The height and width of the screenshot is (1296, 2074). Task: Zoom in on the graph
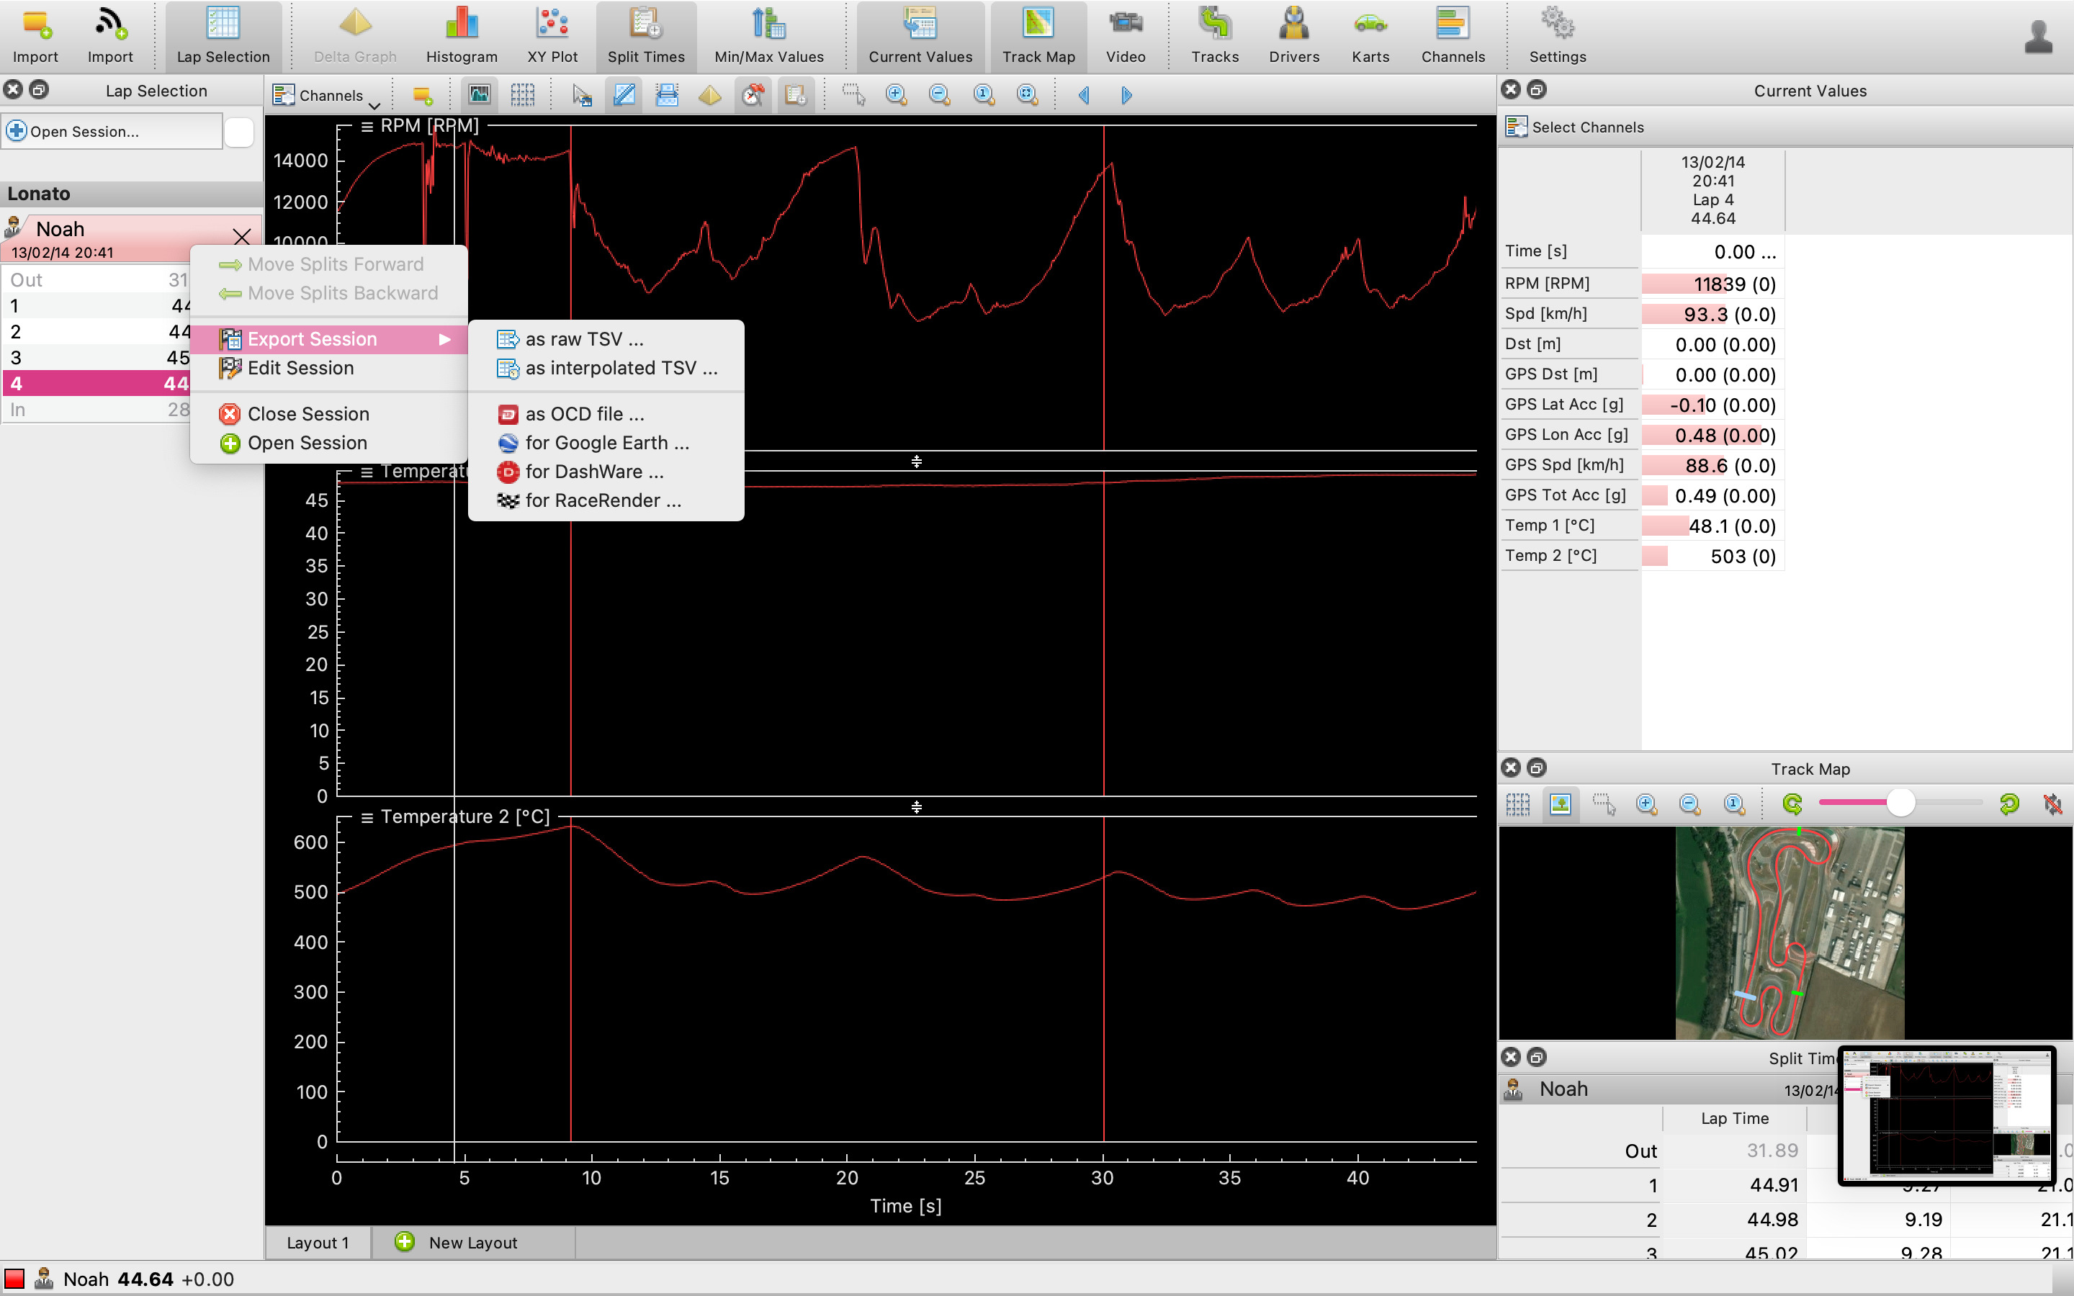click(x=897, y=95)
